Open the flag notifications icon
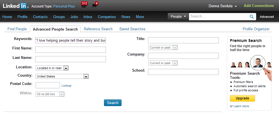 click(x=94, y=6)
